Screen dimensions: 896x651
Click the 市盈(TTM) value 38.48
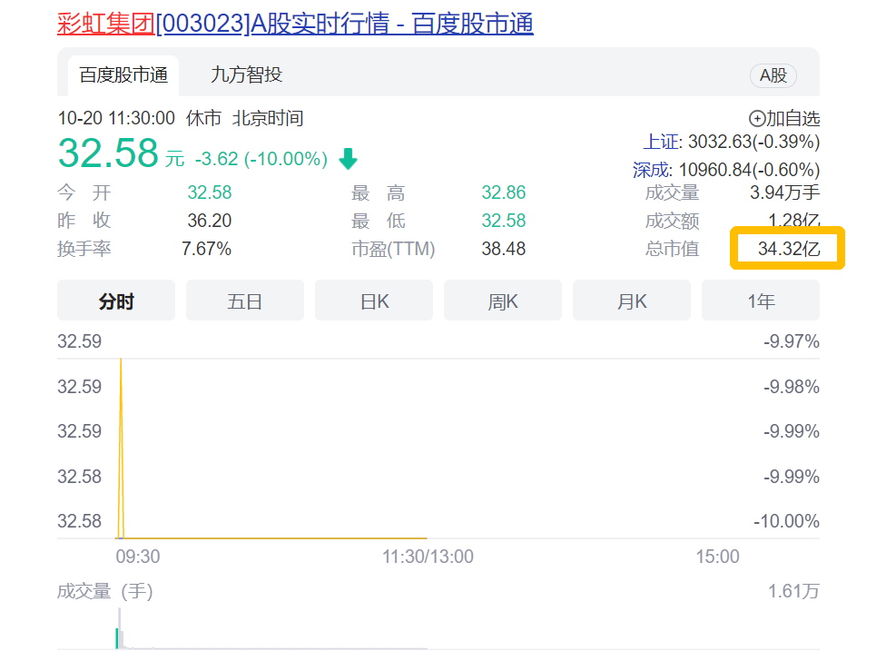click(x=504, y=249)
